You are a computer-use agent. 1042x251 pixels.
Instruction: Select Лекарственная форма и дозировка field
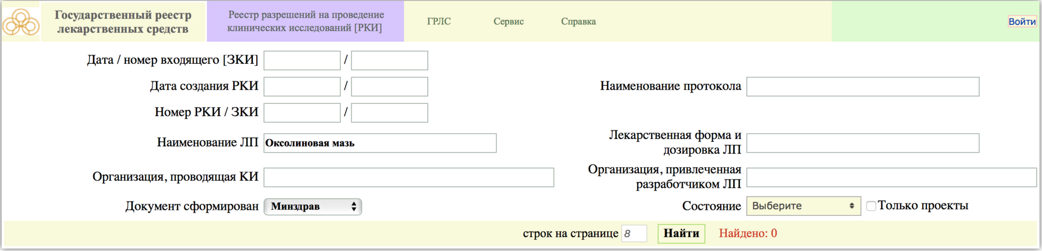pyautogui.click(x=862, y=143)
